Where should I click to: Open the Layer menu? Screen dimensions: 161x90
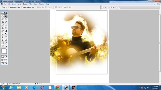20,4
